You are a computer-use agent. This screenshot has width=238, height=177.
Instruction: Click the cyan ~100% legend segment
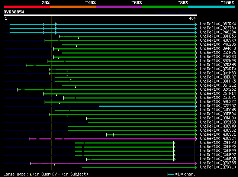[x=211, y=7]
